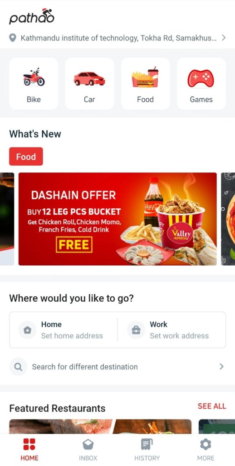Switch to the Inbox tab
The width and height of the screenshot is (235, 466).
point(88,450)
